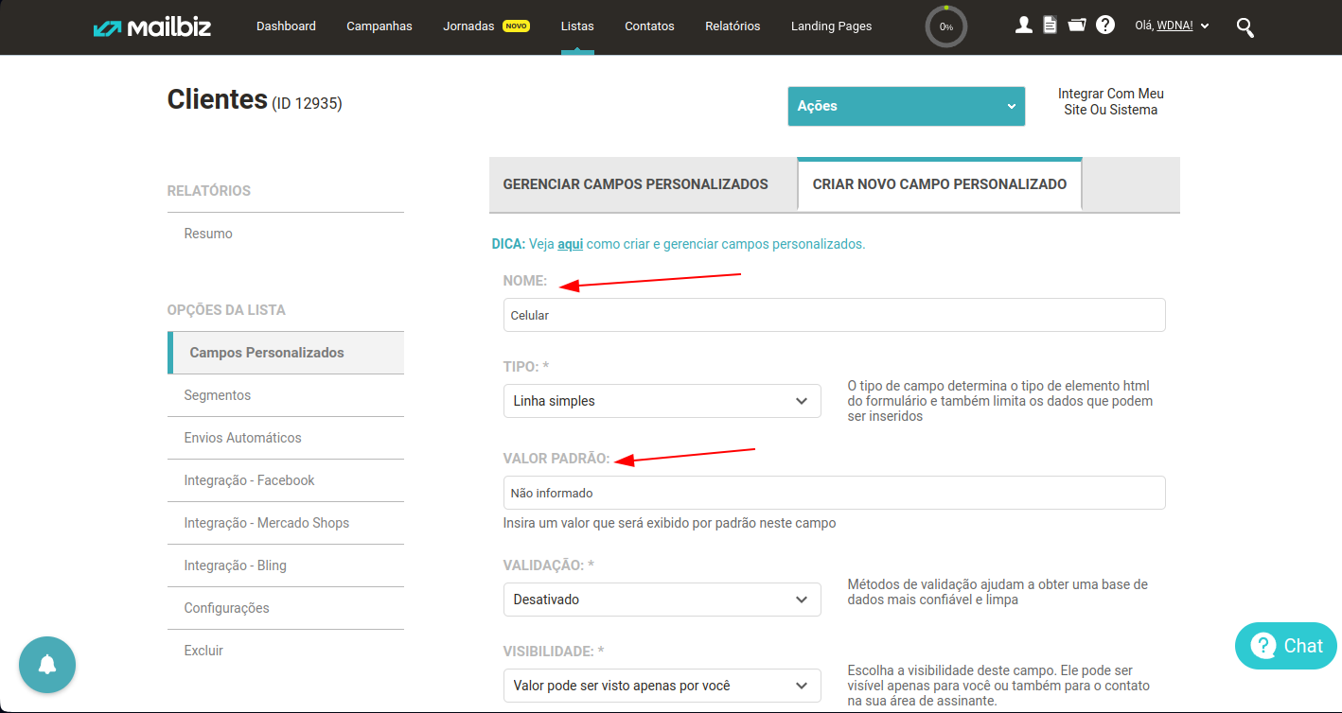Click the mailbiz logo
1342x713 pixels.
click(152, 26)
